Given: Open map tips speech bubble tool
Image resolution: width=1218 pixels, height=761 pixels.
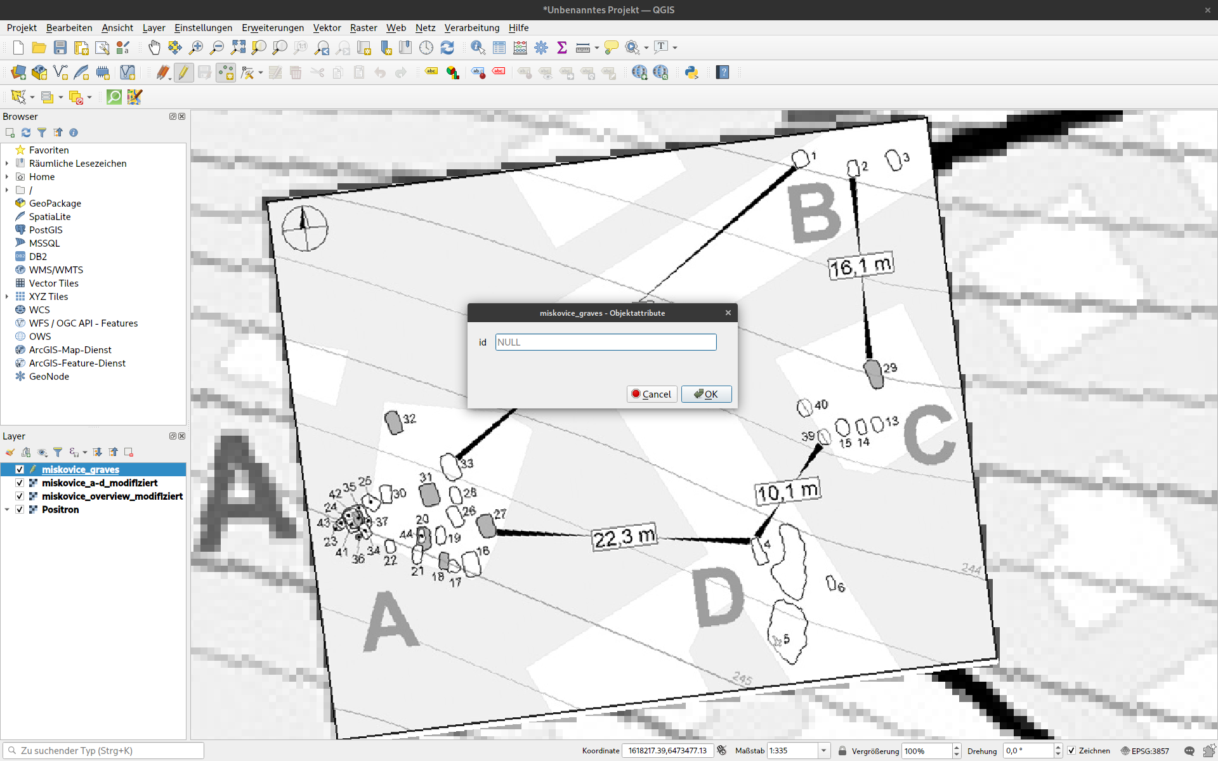Looking at the screenshot, I should coord(612,48).
